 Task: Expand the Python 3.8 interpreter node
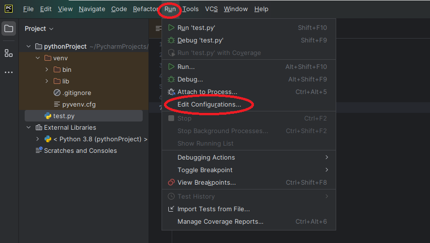(38, 139)
